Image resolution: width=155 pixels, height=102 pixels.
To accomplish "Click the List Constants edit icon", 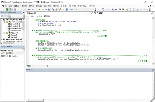I will (x=106, y=10).
